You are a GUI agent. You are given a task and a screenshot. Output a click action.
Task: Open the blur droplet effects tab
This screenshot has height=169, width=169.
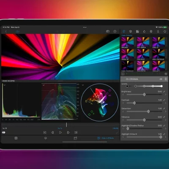click(x=144, y=31)
